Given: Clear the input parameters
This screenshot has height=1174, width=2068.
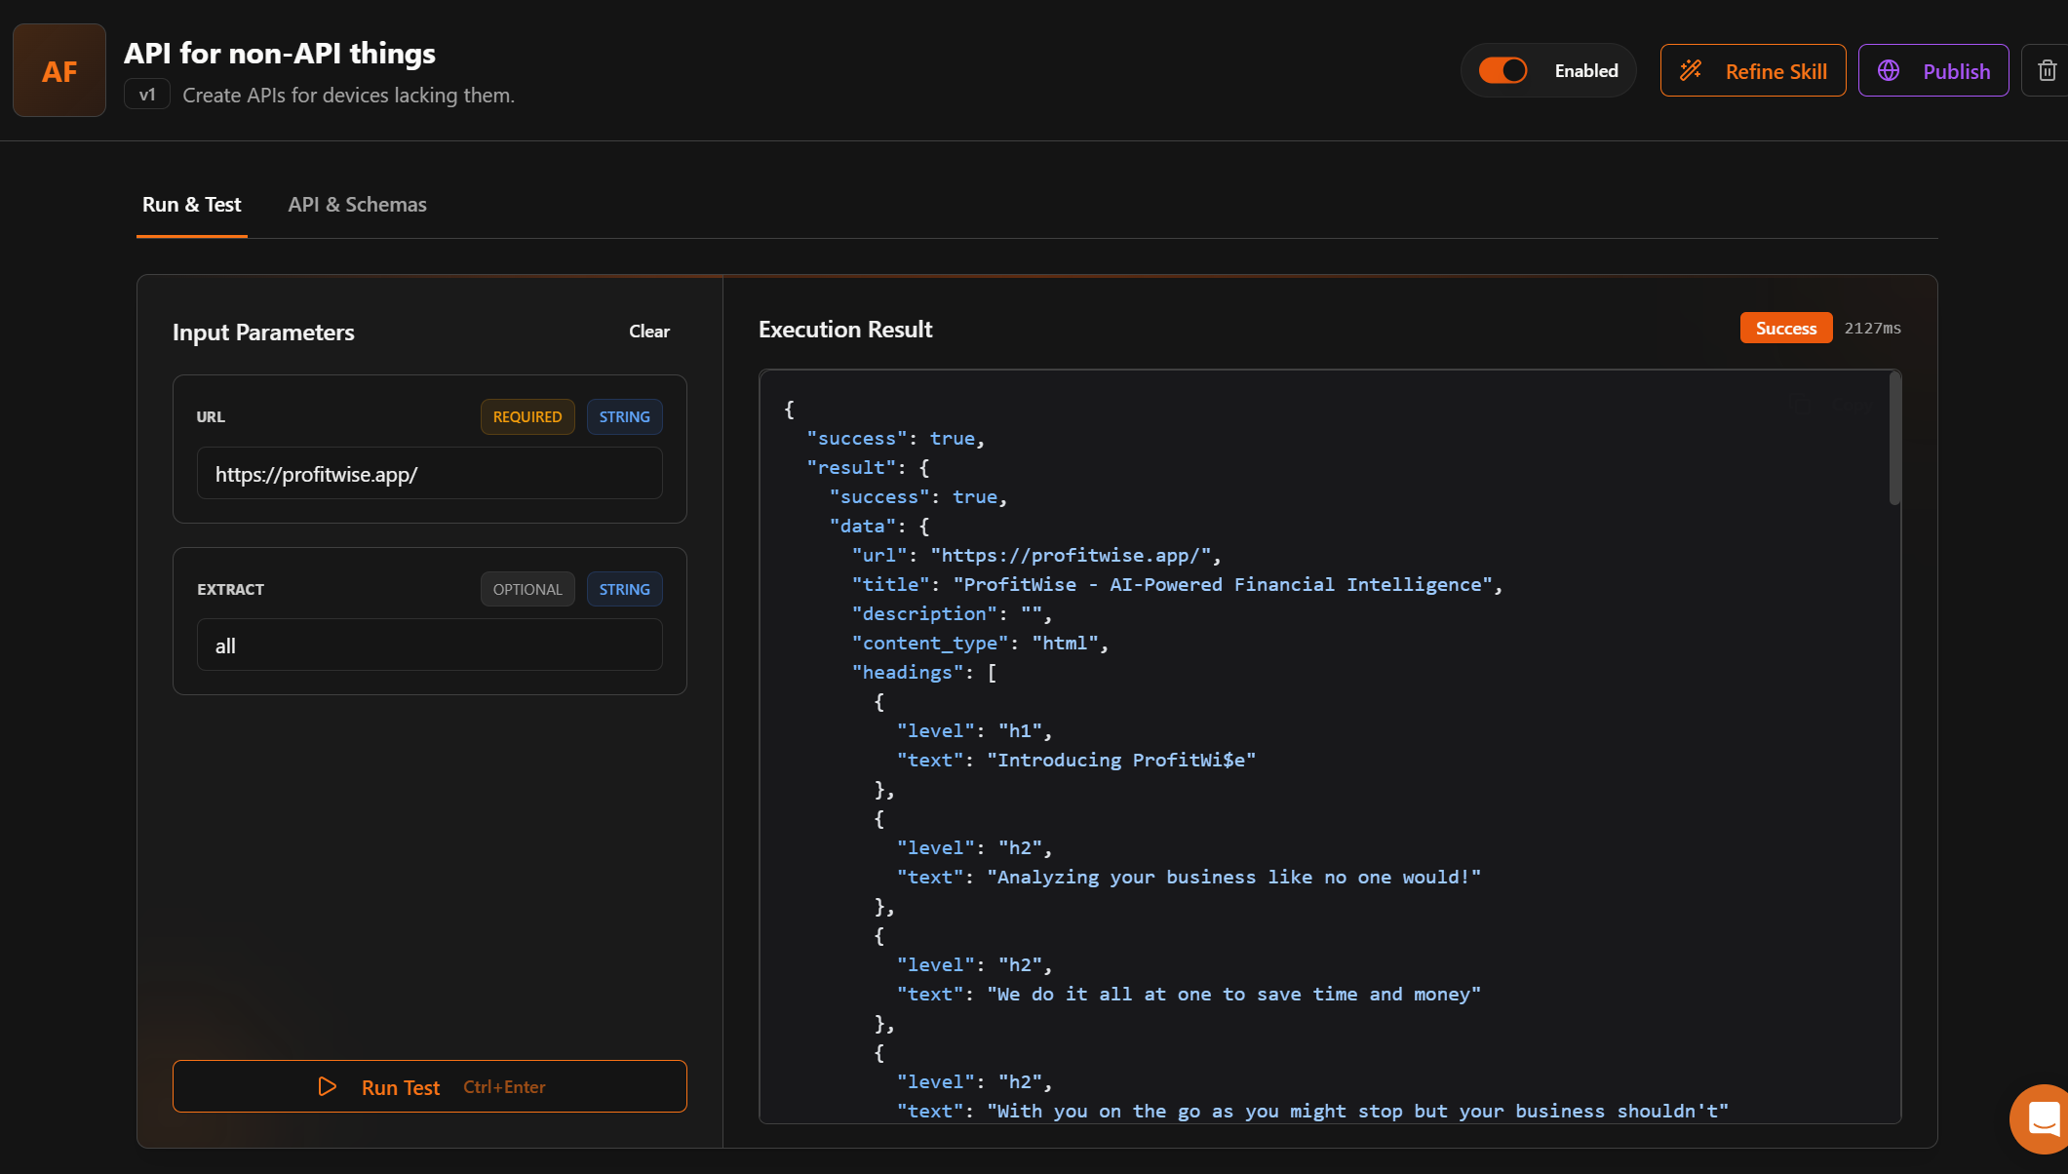Looking at the screenshot, I should [648, 332].
